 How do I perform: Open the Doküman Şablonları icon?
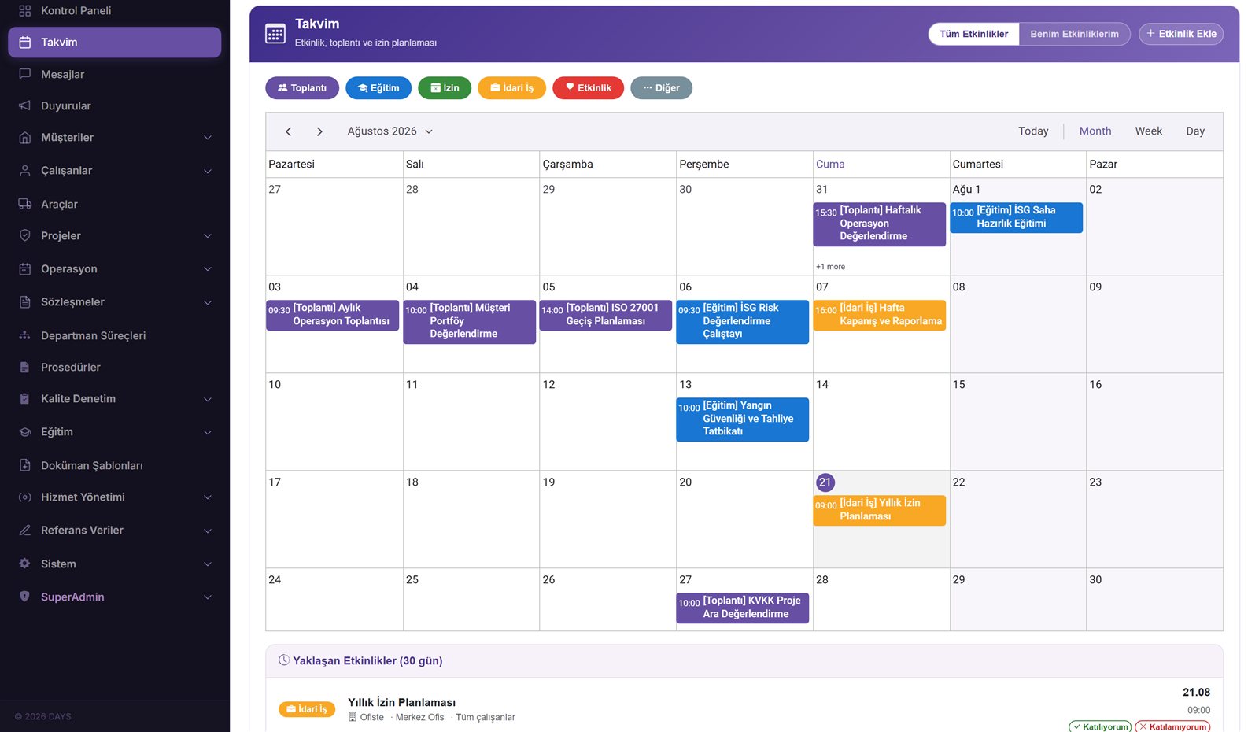(24, 465)
